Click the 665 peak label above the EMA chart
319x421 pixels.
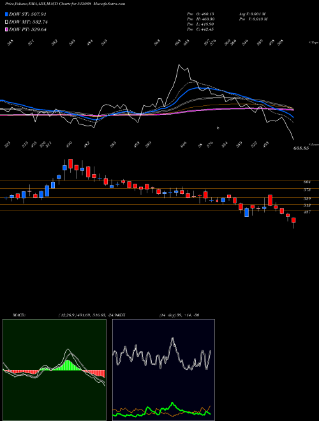pyautogui.click(x=178, y=43)
